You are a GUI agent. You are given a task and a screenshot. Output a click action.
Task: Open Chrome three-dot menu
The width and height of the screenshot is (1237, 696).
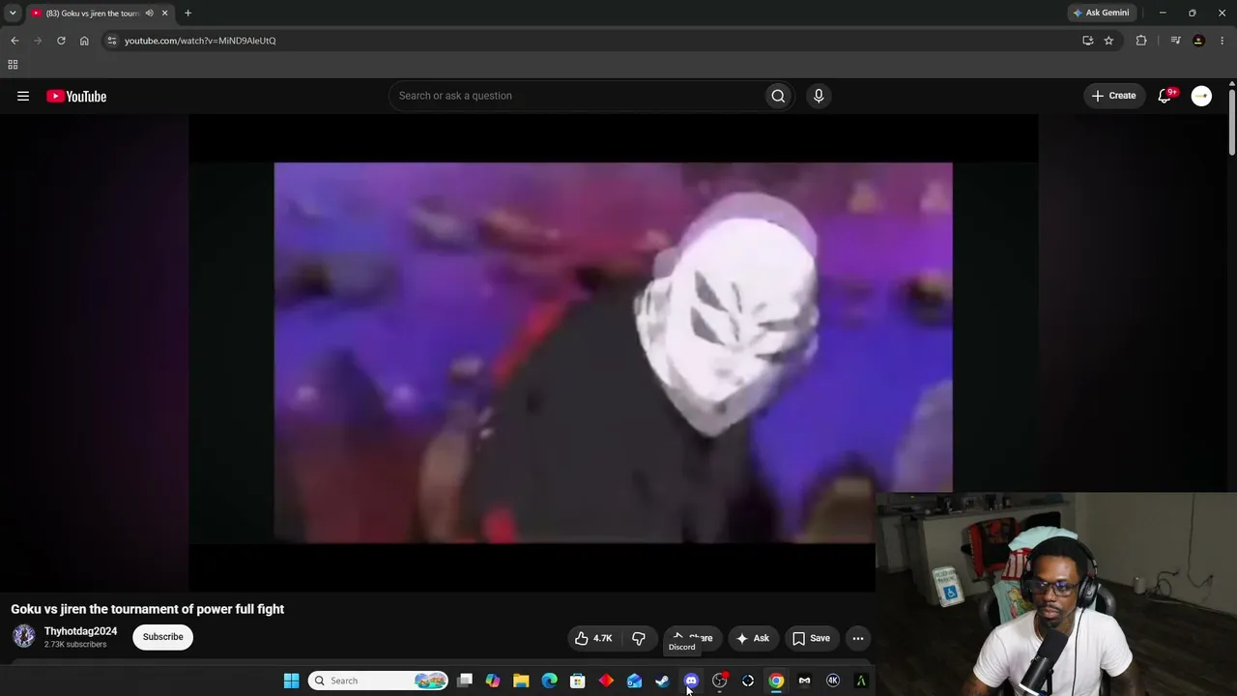point(1223,41)
